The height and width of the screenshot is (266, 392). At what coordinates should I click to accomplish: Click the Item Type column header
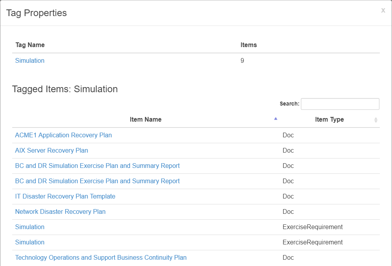(330, 119)
